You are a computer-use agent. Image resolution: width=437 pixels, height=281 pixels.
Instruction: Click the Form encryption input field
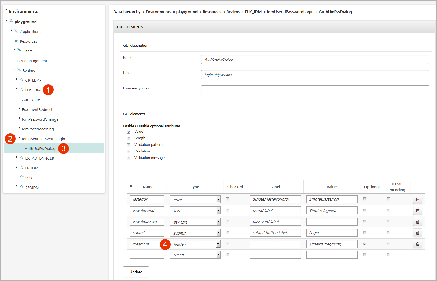tap(315, 90)
